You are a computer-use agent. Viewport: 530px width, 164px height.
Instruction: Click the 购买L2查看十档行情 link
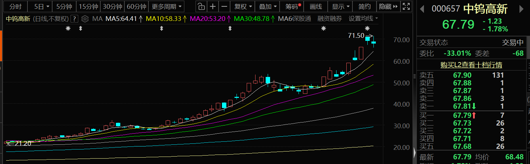click(x=471, y=65)
